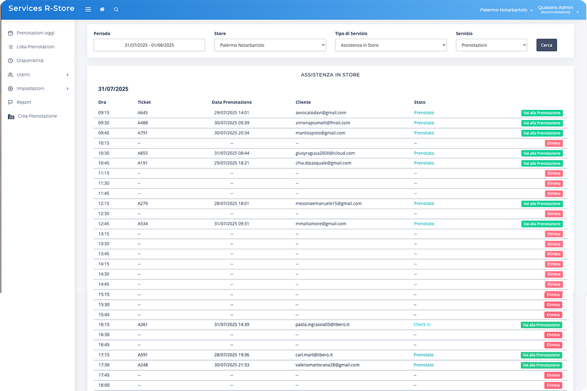Click the hamburger menu icon in header
This screenshot has height=391, width=587.
88,9
